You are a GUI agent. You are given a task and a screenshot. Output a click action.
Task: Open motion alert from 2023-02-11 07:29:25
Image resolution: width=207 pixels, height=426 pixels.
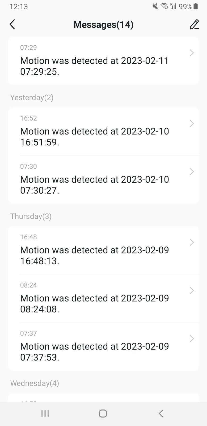(x=95, y=66)
